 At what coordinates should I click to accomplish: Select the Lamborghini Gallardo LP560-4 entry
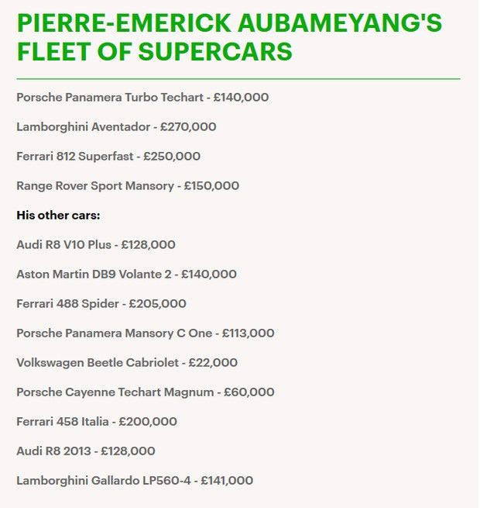pyautogui.click(x=135, y=481)
